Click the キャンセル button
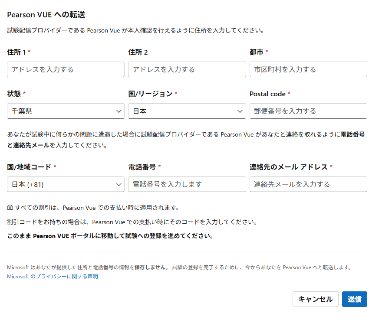392x323 pixels. tap(316, 299)
